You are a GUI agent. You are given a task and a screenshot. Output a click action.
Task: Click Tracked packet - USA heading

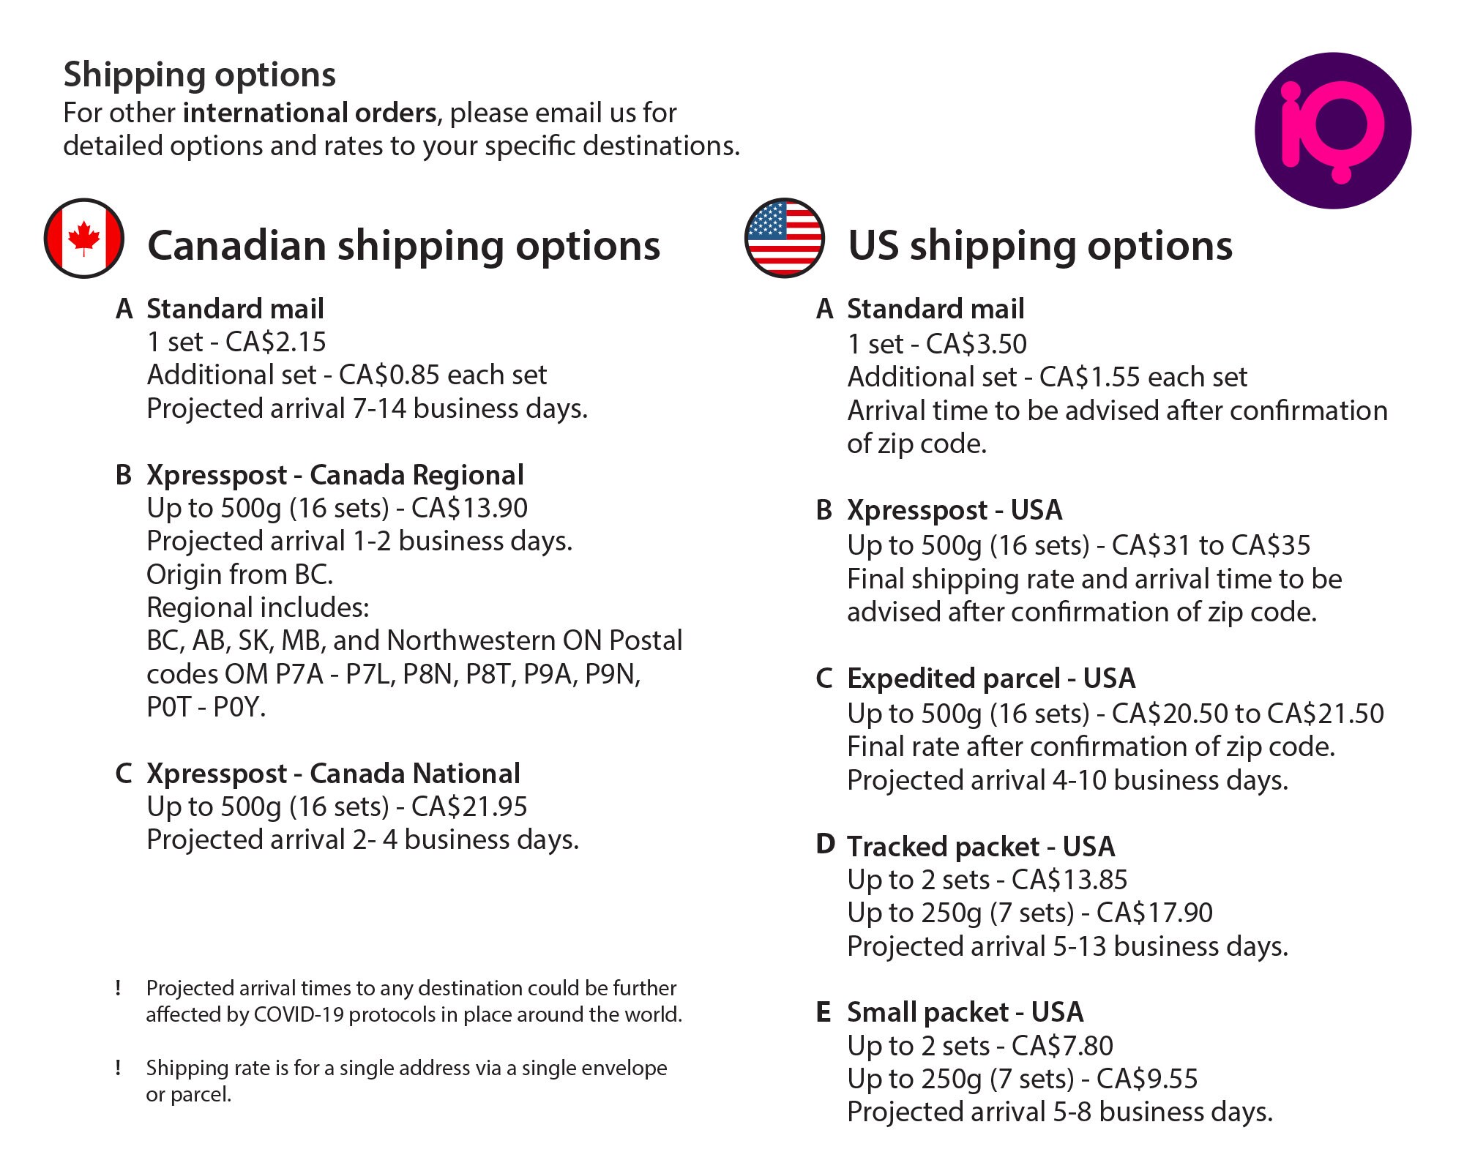coord(981,847)
